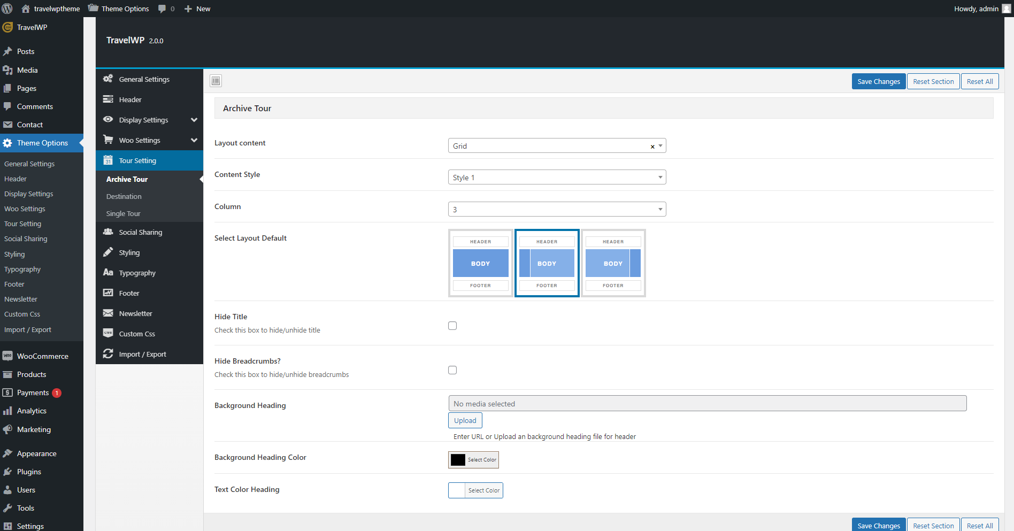Open the TravelWP sidebar menu item

32,27
